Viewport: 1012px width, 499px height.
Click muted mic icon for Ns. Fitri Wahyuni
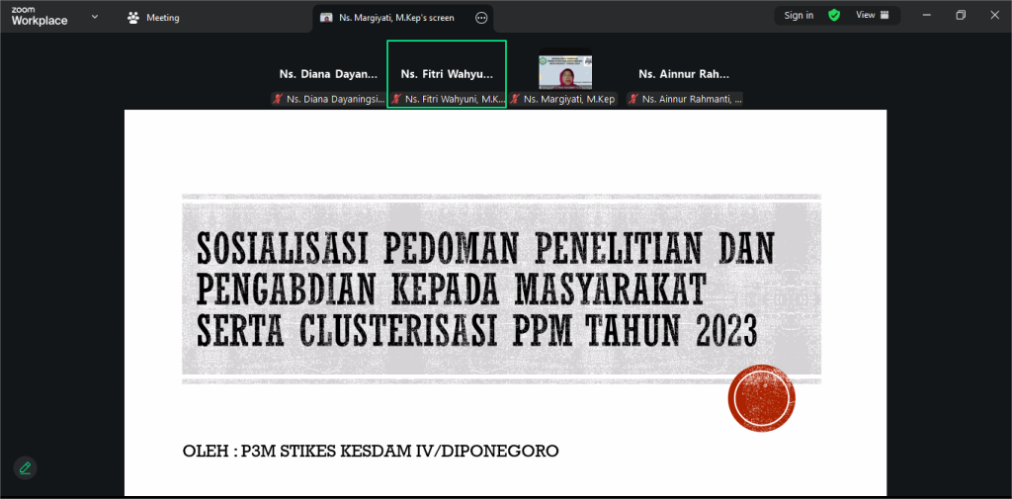click(x=397, y=100)
